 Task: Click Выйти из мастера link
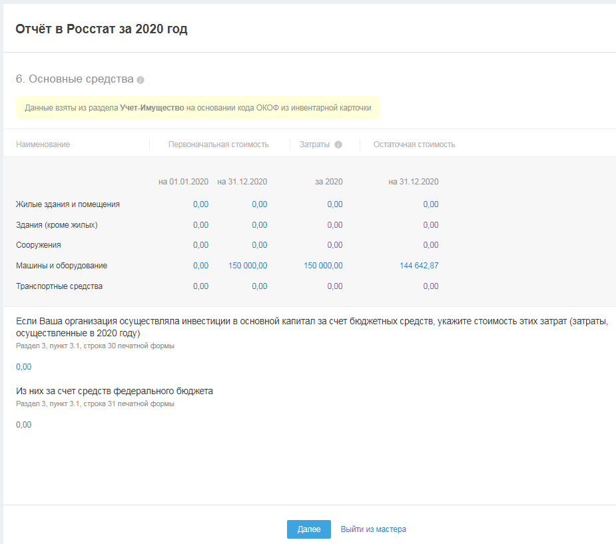coord(373,529)
